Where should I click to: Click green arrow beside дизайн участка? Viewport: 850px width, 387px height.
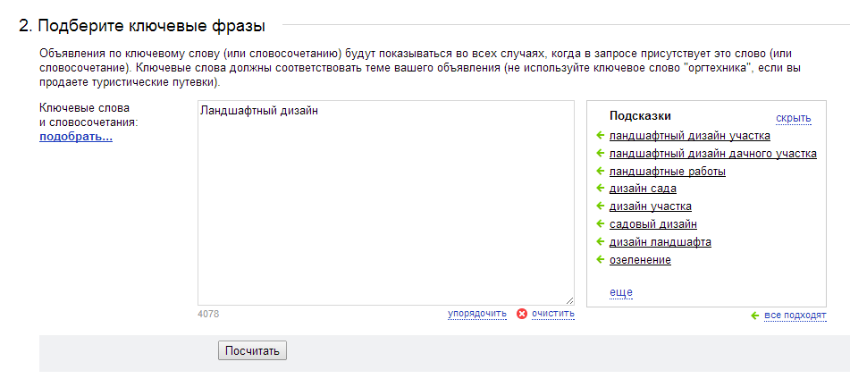(600, 206)
